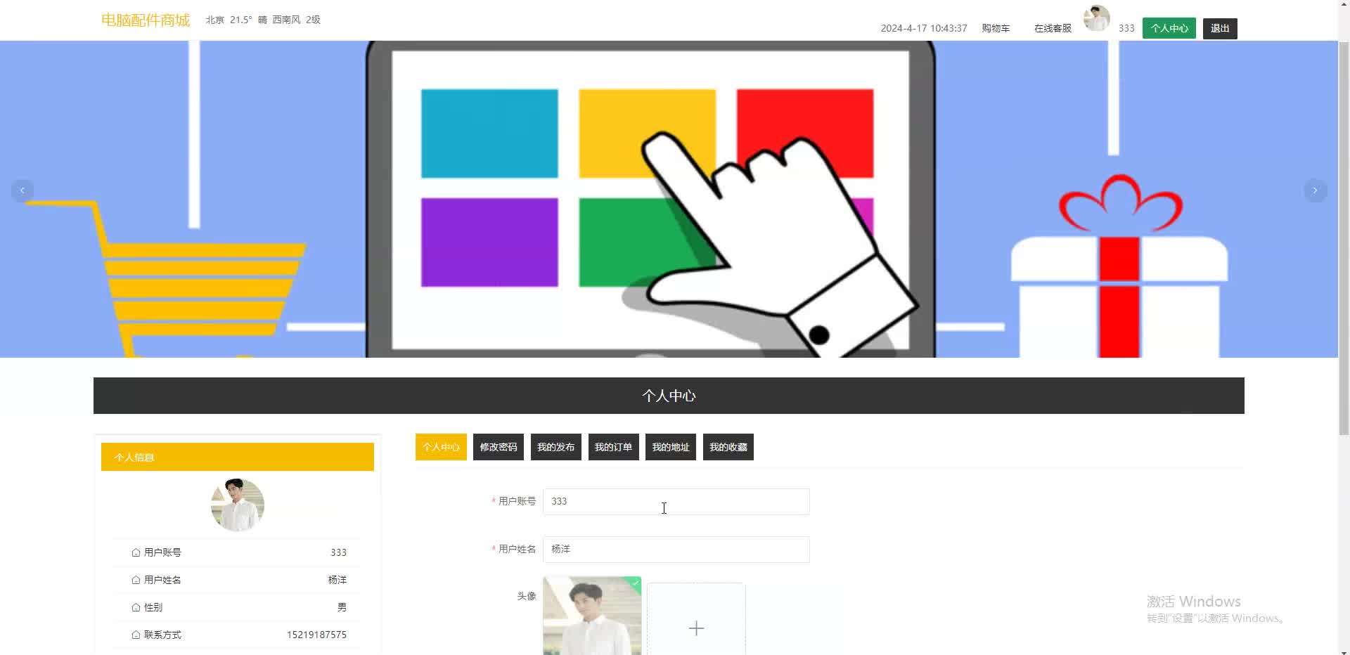Click the 个人信息 sidebar header
This screenshot has width=1350, height=655.
point(238,457)
